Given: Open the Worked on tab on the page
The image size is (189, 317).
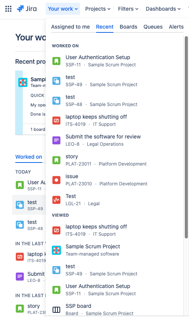Looking at the screenshot, I should [x=29, y=157].
